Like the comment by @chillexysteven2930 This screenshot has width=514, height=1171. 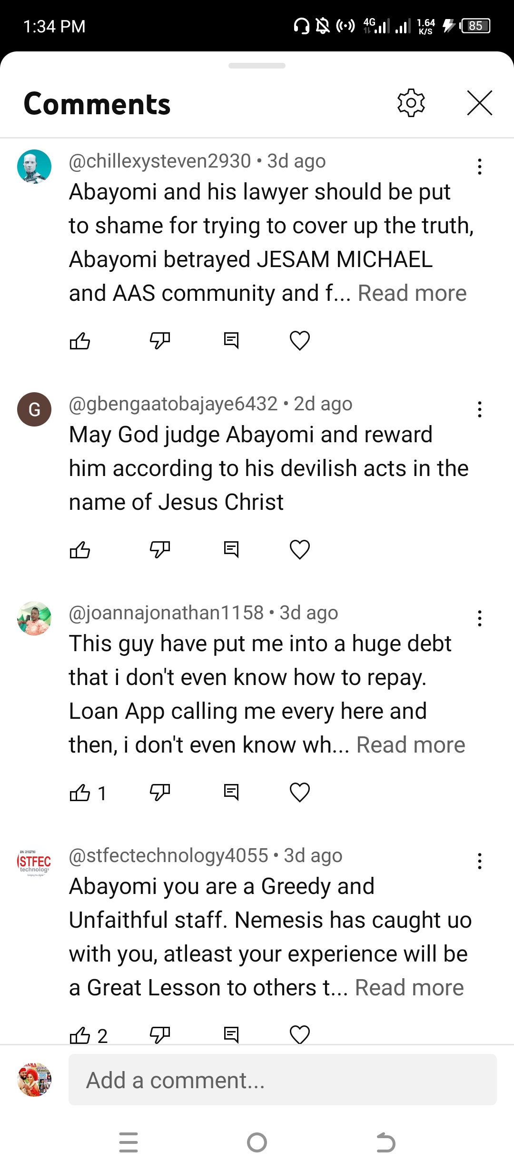click(80, 341)
